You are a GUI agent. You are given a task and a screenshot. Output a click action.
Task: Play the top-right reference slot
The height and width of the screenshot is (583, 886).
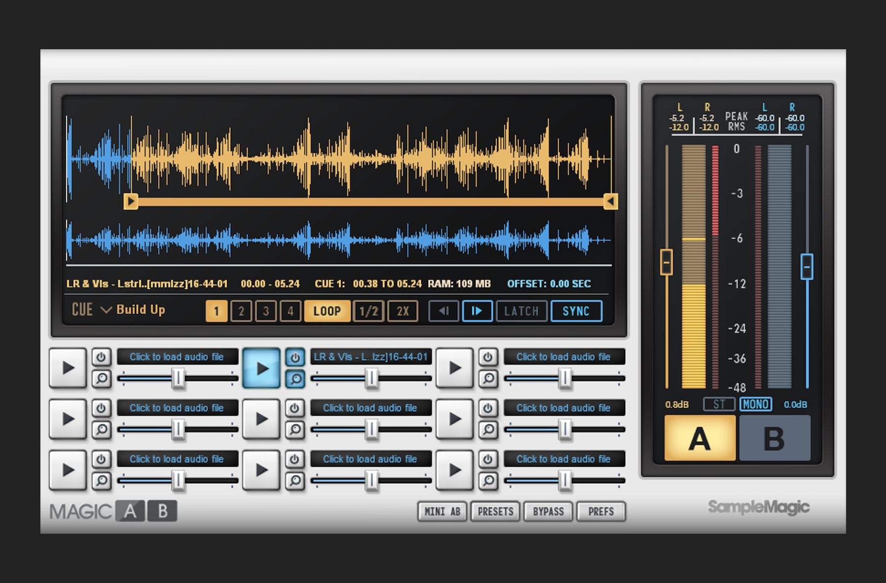(455, 368)
